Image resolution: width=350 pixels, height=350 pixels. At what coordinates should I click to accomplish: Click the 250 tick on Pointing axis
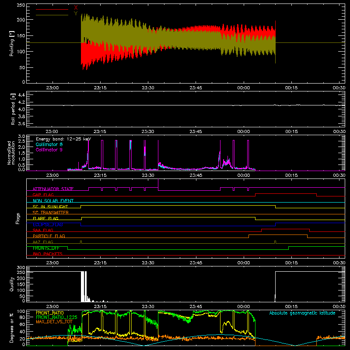click(21, 5)
